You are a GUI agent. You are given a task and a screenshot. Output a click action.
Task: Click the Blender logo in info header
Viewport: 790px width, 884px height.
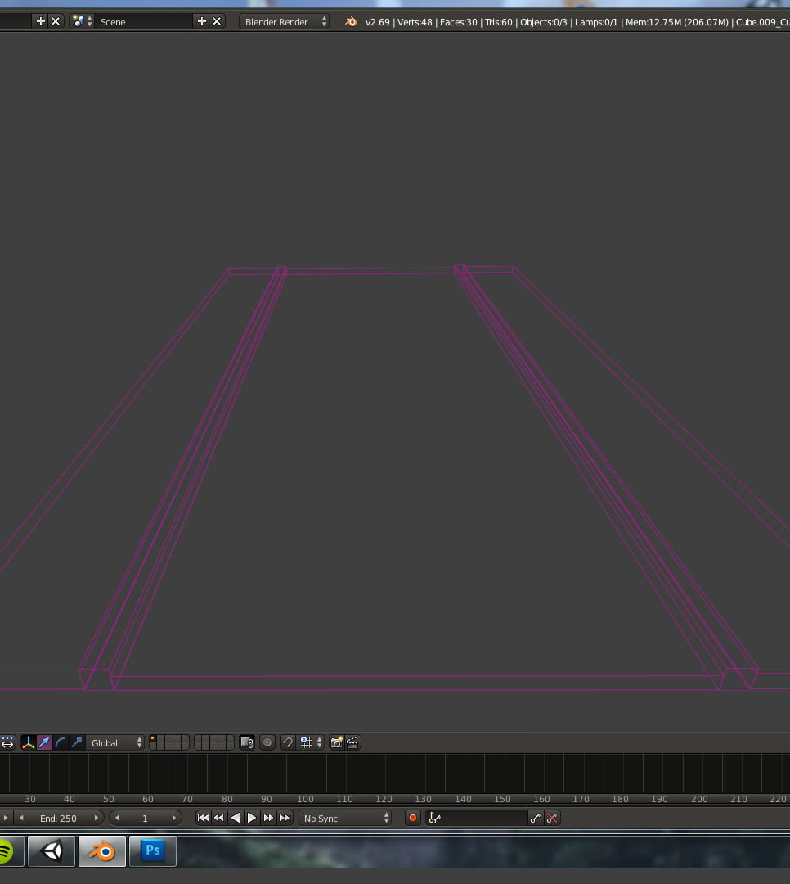[x=351, y=21]
